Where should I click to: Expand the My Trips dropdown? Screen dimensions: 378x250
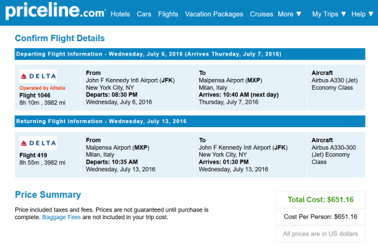click(x=329, y=14)
